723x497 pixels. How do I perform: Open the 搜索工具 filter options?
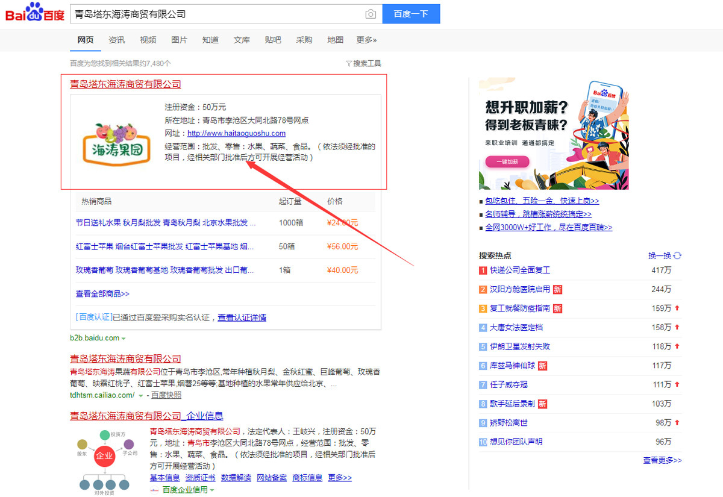point(364,63)
